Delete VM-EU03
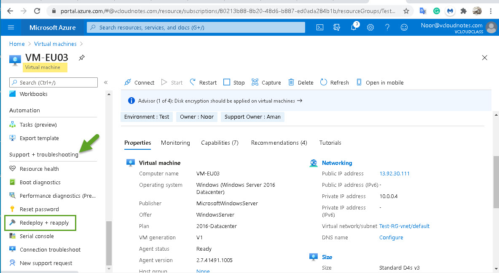The height and width of the screenshot is (273, 499). tap(300, 82)
